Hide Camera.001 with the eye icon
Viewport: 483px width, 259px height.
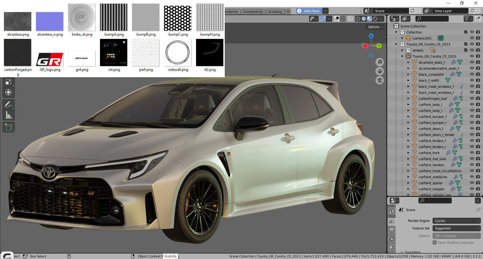pyautogui.click(x=472, y=38)
